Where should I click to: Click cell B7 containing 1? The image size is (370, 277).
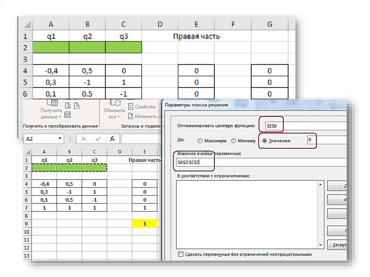pyautogui.click(x=69, y=208)
